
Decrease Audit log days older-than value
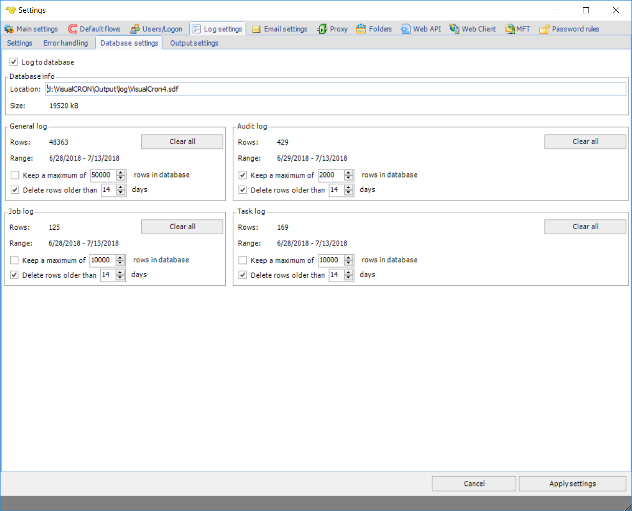pyautogui.click(x=348, y=193)
